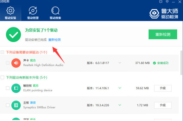Click the green success checkmark icon
Image resolution: width=183 pixels, height=121 pixels.
[x=13, y=35]
